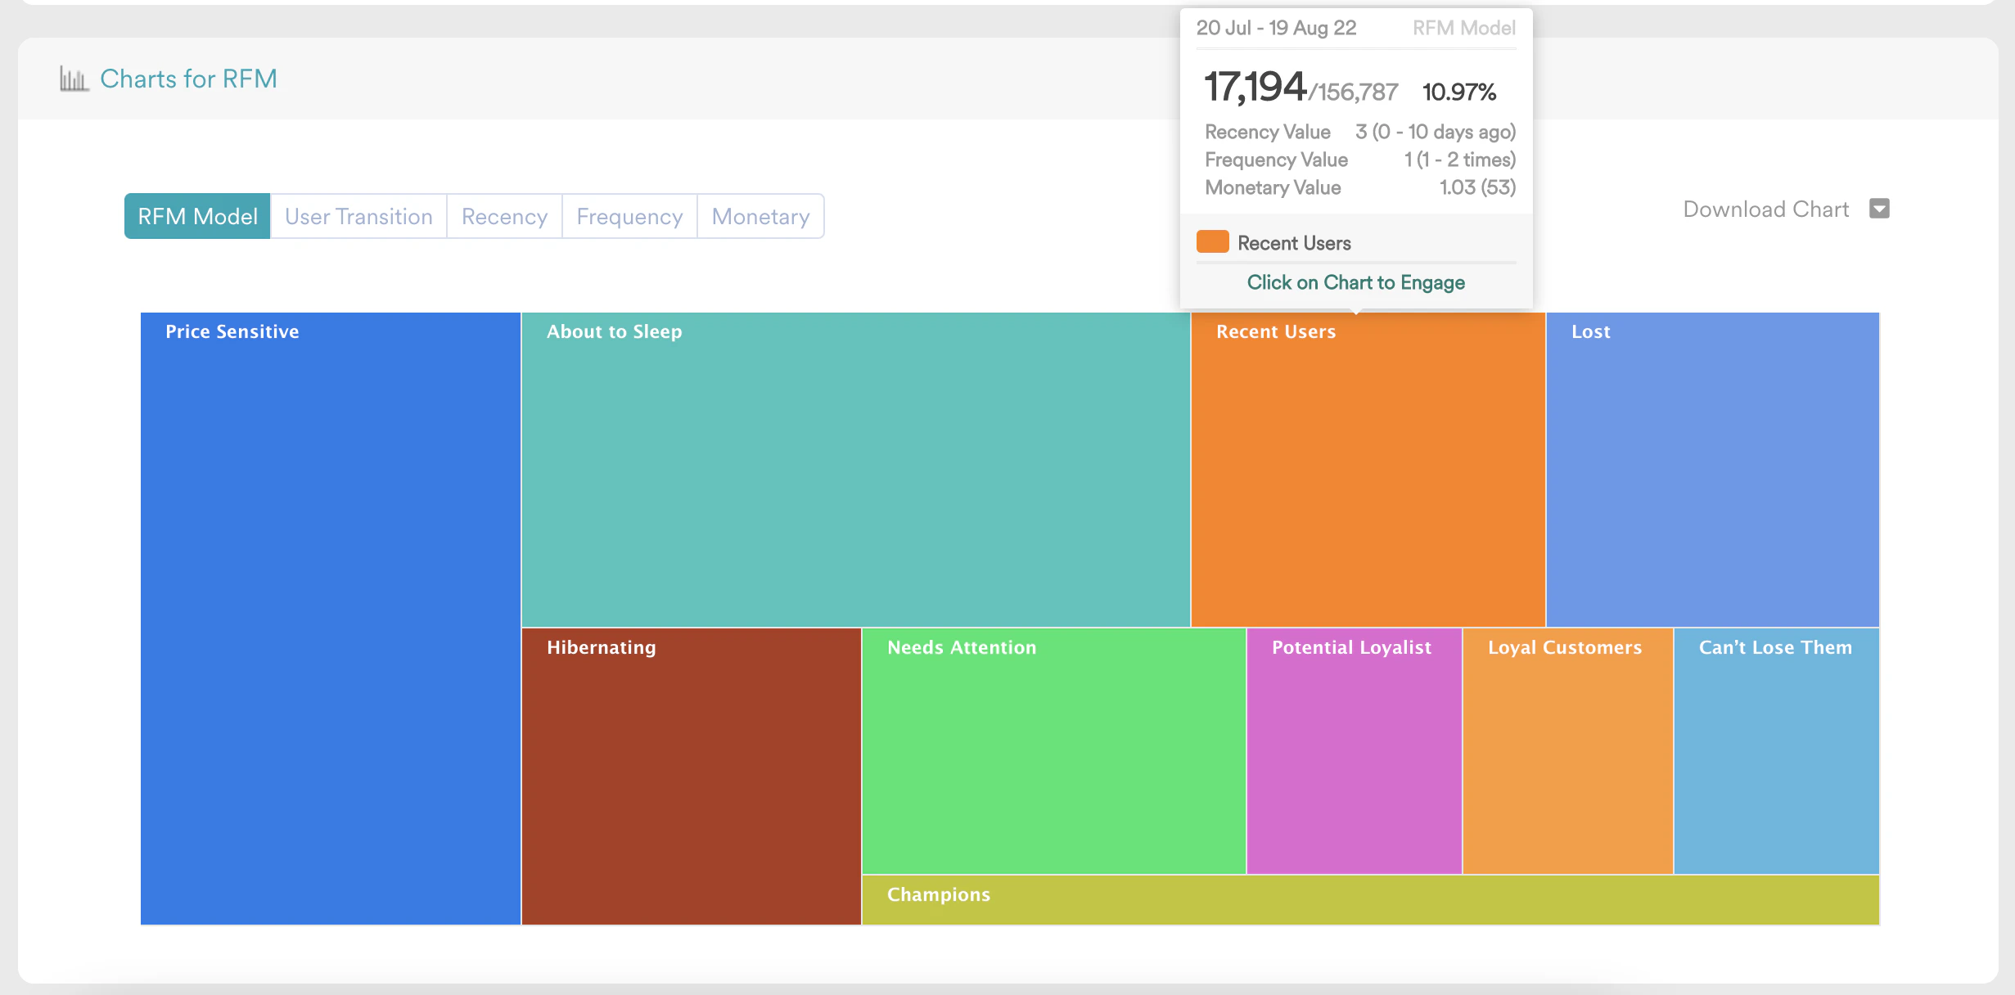Switch to the Recency tab
Image resolution: width=2015 pixels, height=995 pixels.
point(503,216)
